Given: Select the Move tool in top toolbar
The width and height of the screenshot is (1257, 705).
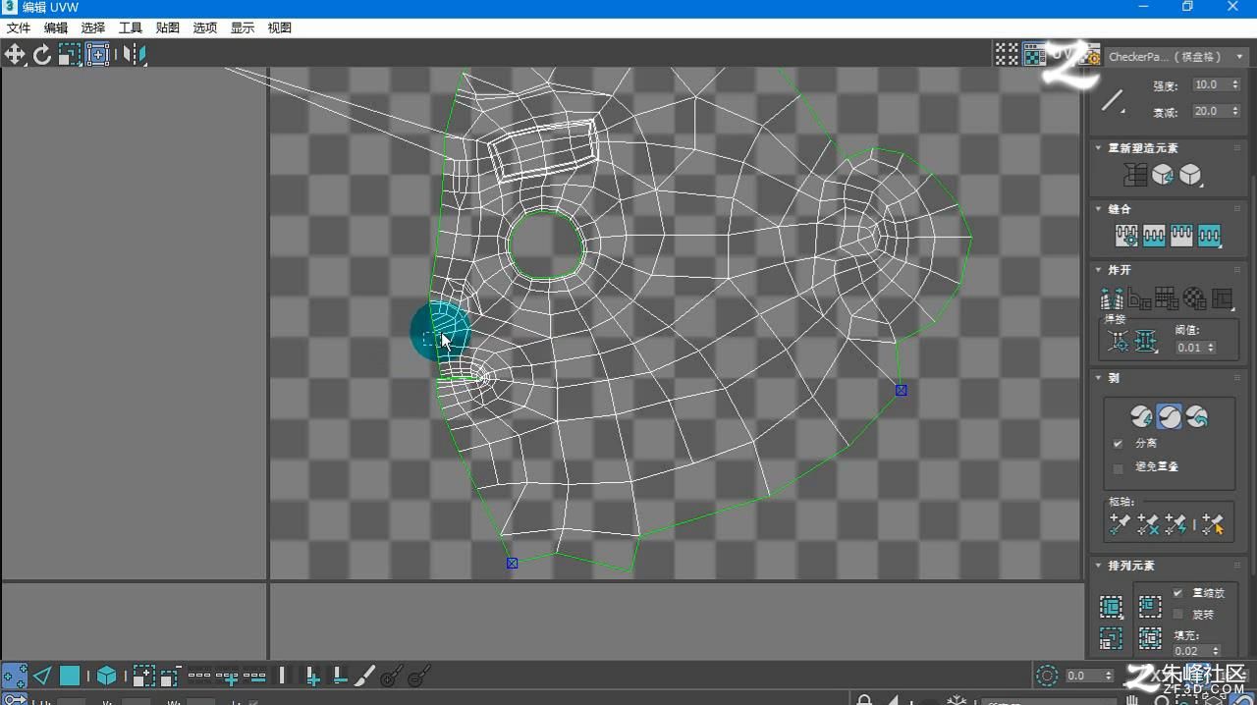Looking at the screenshot, I should click(x=15, y=55).
